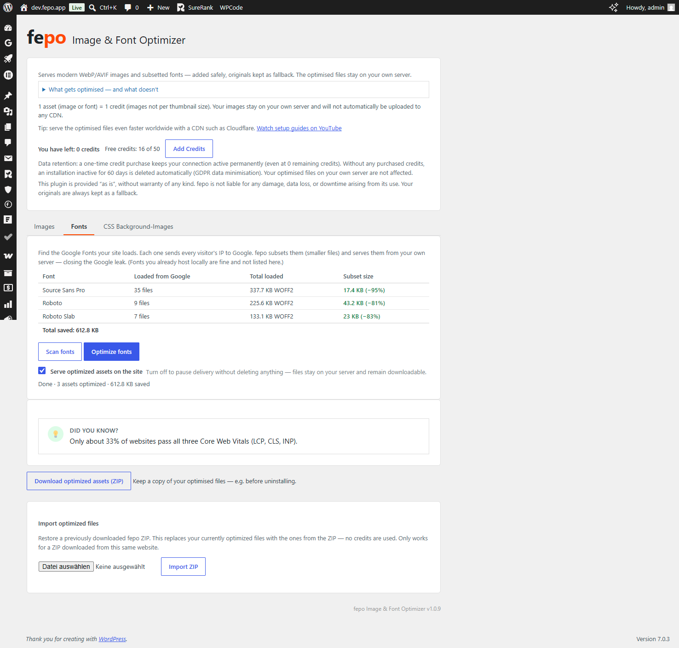Switch to the Images tab
Image resolution: width=679 pixels, height=648 pixels.
[x=44, y=226]
